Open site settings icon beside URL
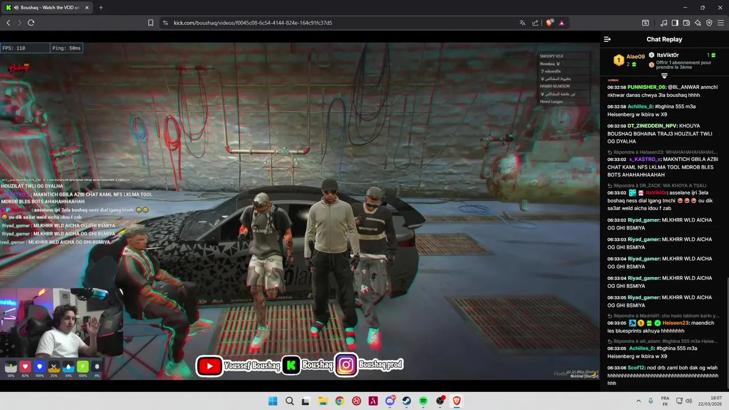Screen dimensions: 729x410 [165, 23]
